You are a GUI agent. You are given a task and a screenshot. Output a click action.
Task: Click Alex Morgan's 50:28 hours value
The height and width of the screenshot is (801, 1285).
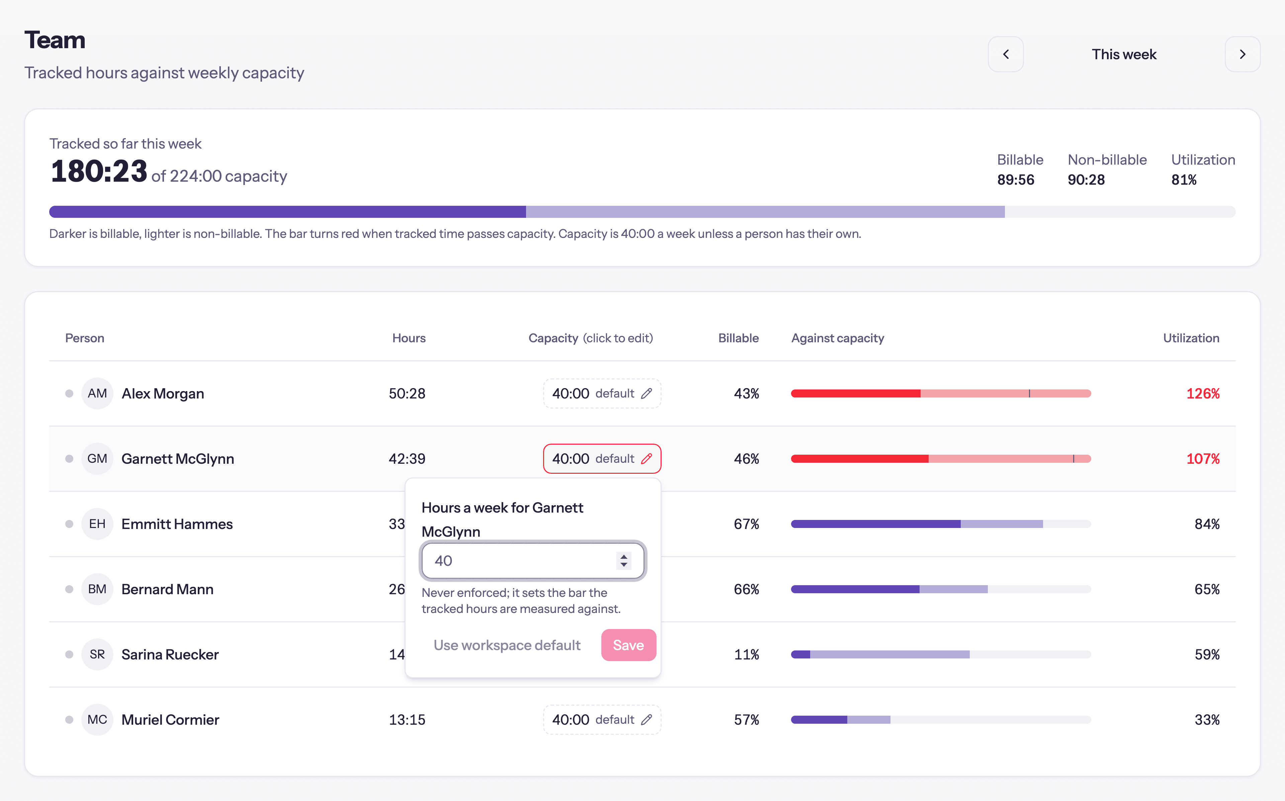pos(407,393)
